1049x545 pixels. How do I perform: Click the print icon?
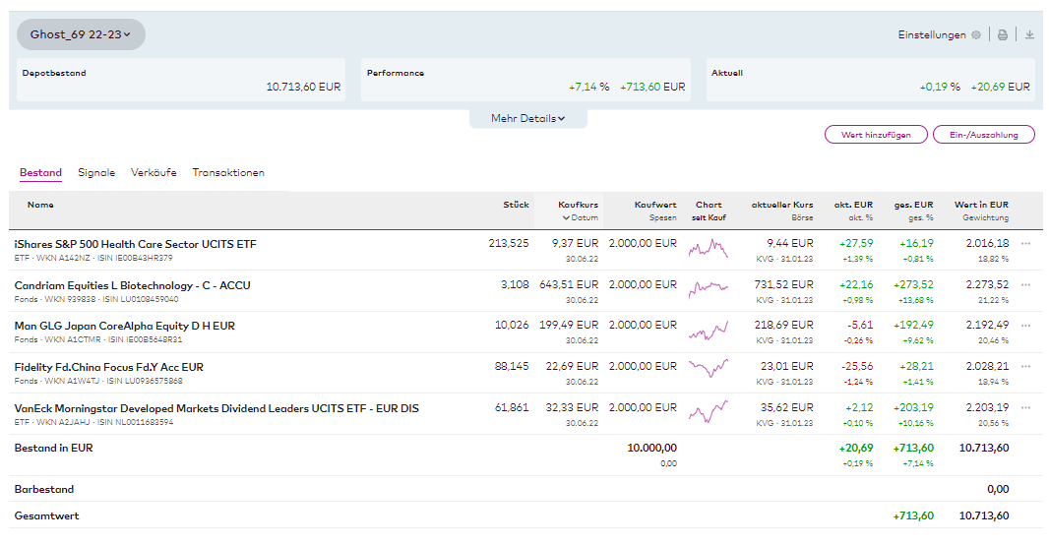coord(1003,34)
